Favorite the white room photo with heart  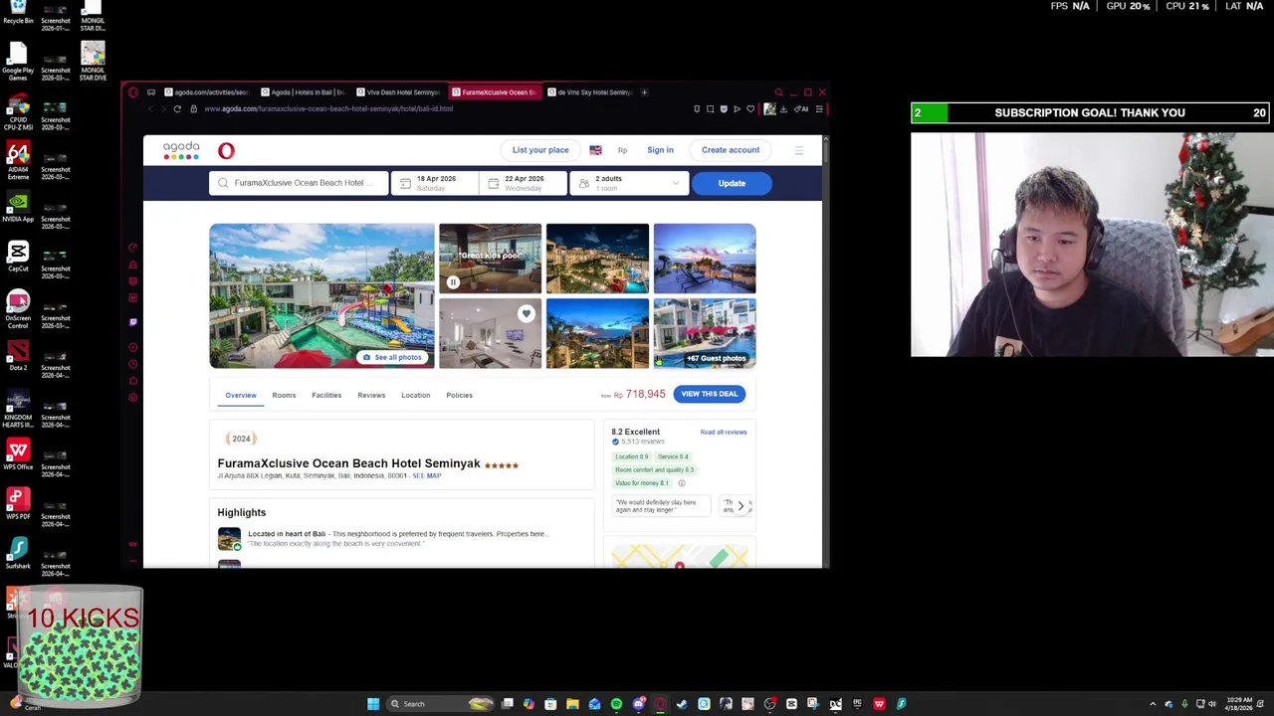click(526, 314)
